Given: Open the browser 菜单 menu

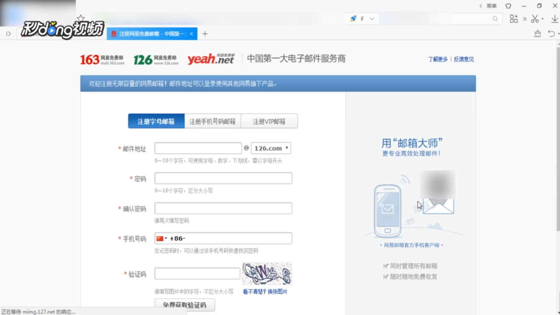Looking at the screenshot, I should pos(491,6).
